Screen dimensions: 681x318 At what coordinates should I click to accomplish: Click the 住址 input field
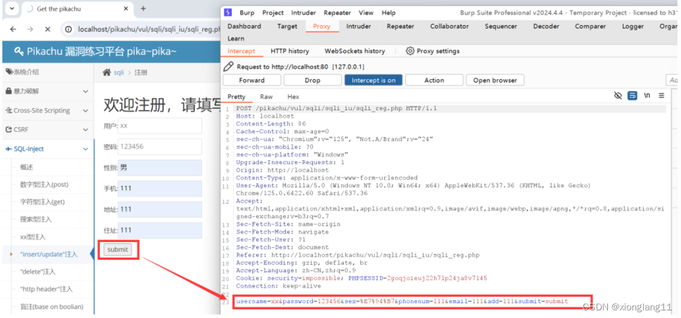pos(160,230)
